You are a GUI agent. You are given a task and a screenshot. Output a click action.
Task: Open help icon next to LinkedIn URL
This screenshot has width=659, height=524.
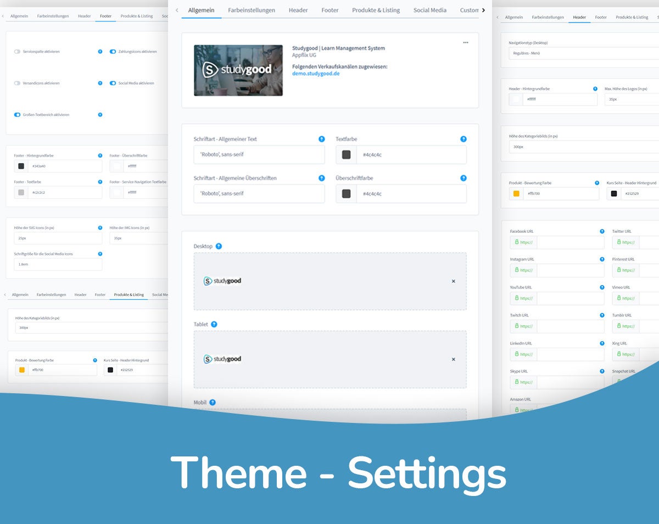pyautogui.click(x=602, y=343)
